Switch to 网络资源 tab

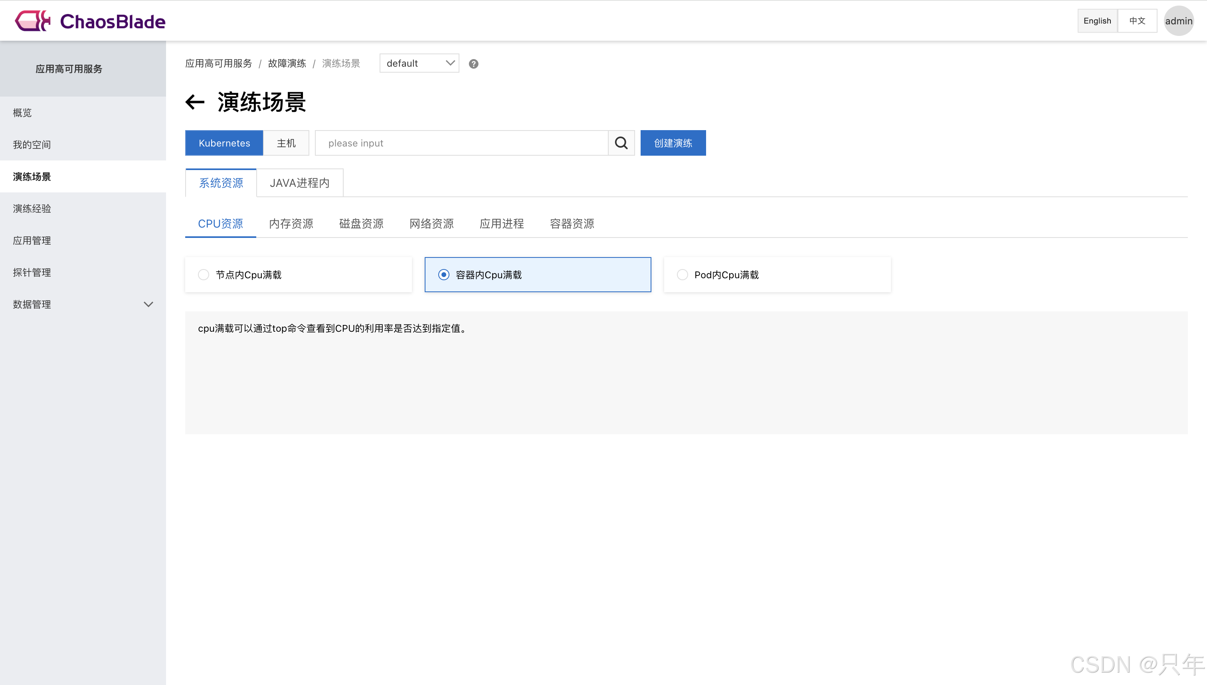[x=431, y=224]
